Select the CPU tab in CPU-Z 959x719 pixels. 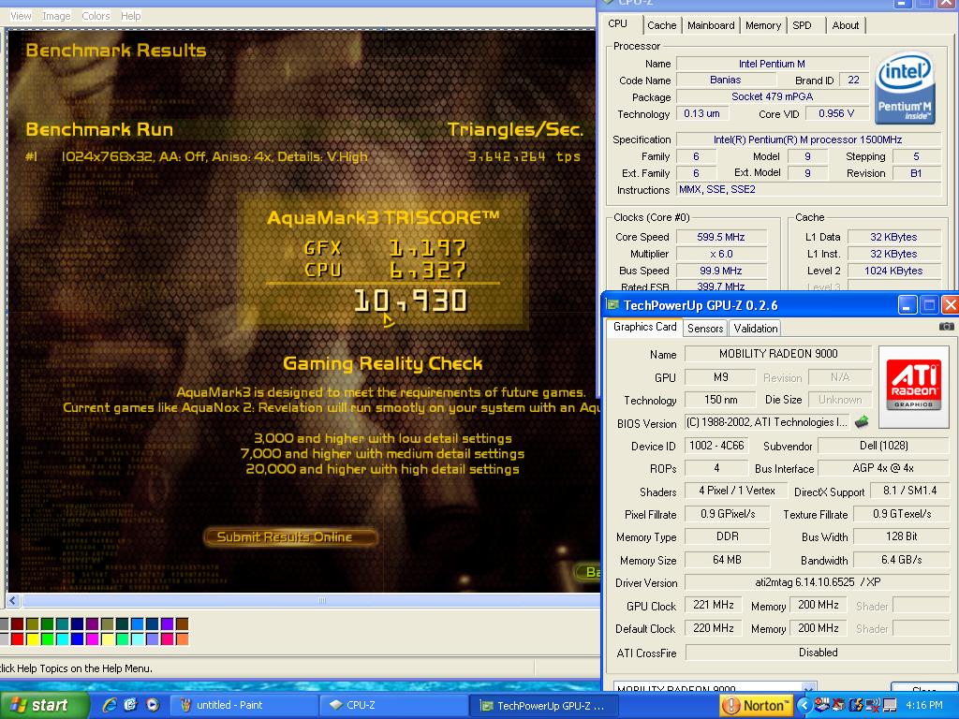(x=618, y=23)
